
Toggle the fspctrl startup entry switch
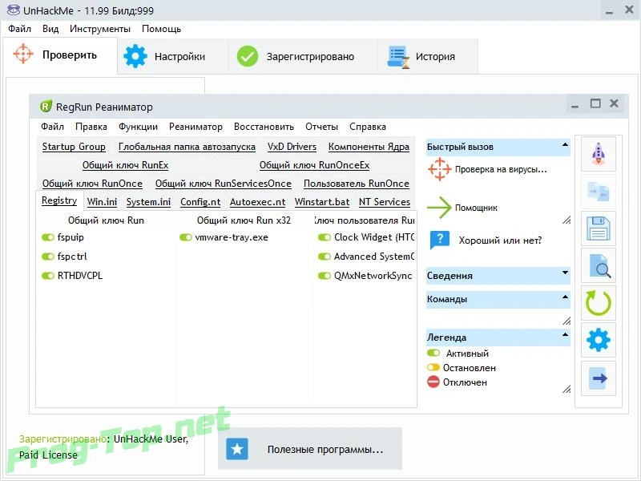tap(48, 257)
